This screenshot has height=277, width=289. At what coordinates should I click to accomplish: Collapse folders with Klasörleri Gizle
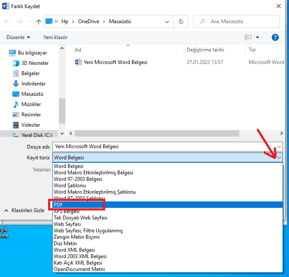click(x=24, y=210)
